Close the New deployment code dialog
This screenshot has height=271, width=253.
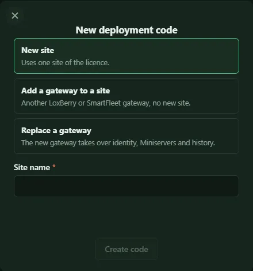tap(15, 16)
